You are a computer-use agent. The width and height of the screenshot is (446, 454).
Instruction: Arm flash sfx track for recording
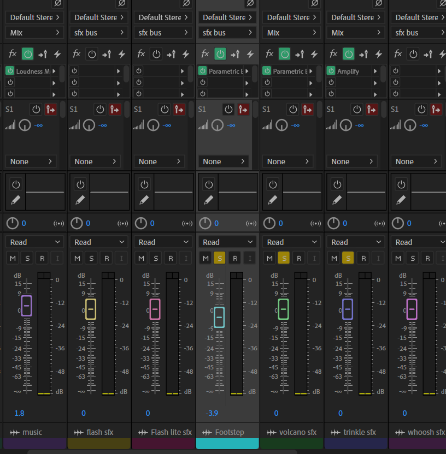[107, 258]
